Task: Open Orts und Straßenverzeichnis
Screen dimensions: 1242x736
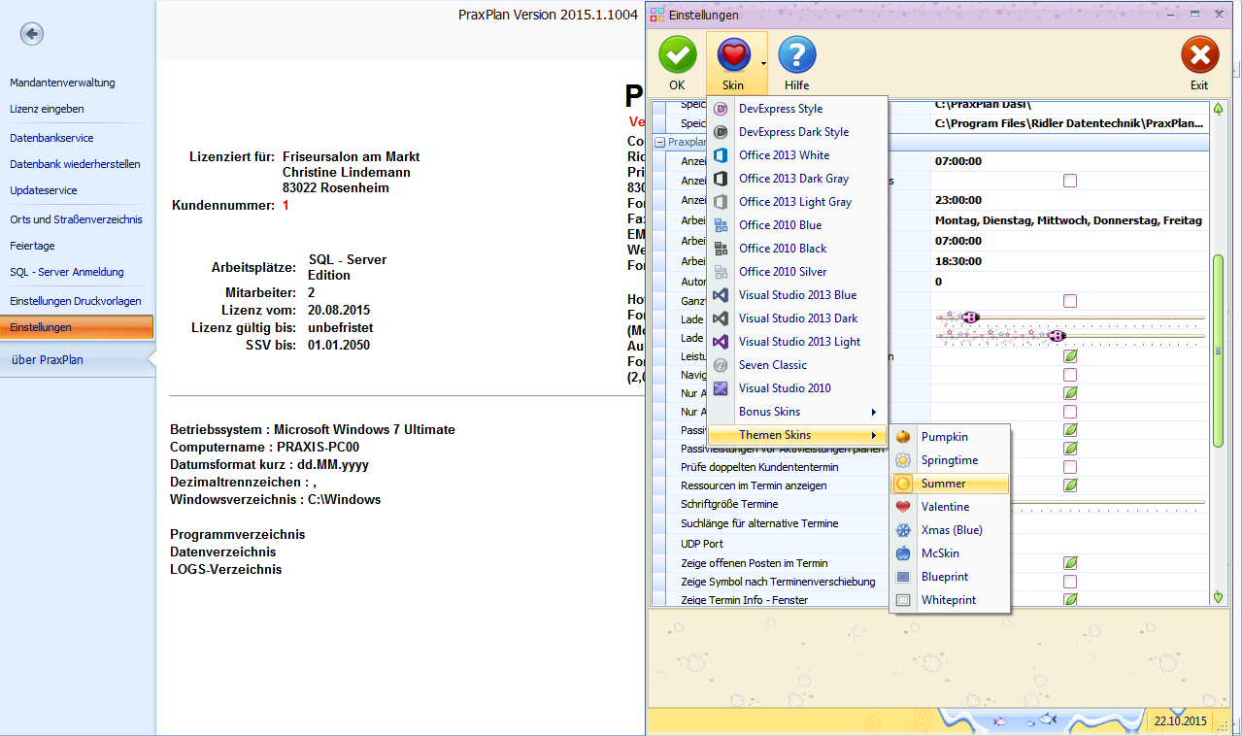Action: [x=77, y=219]
